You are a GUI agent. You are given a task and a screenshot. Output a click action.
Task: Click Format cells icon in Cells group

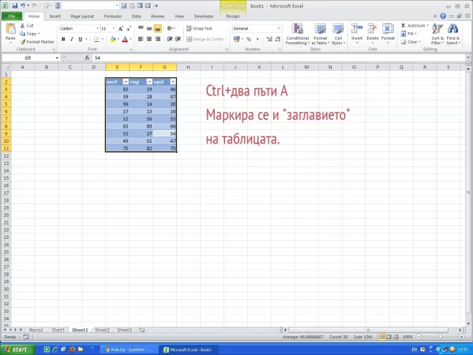pos(388,29)
